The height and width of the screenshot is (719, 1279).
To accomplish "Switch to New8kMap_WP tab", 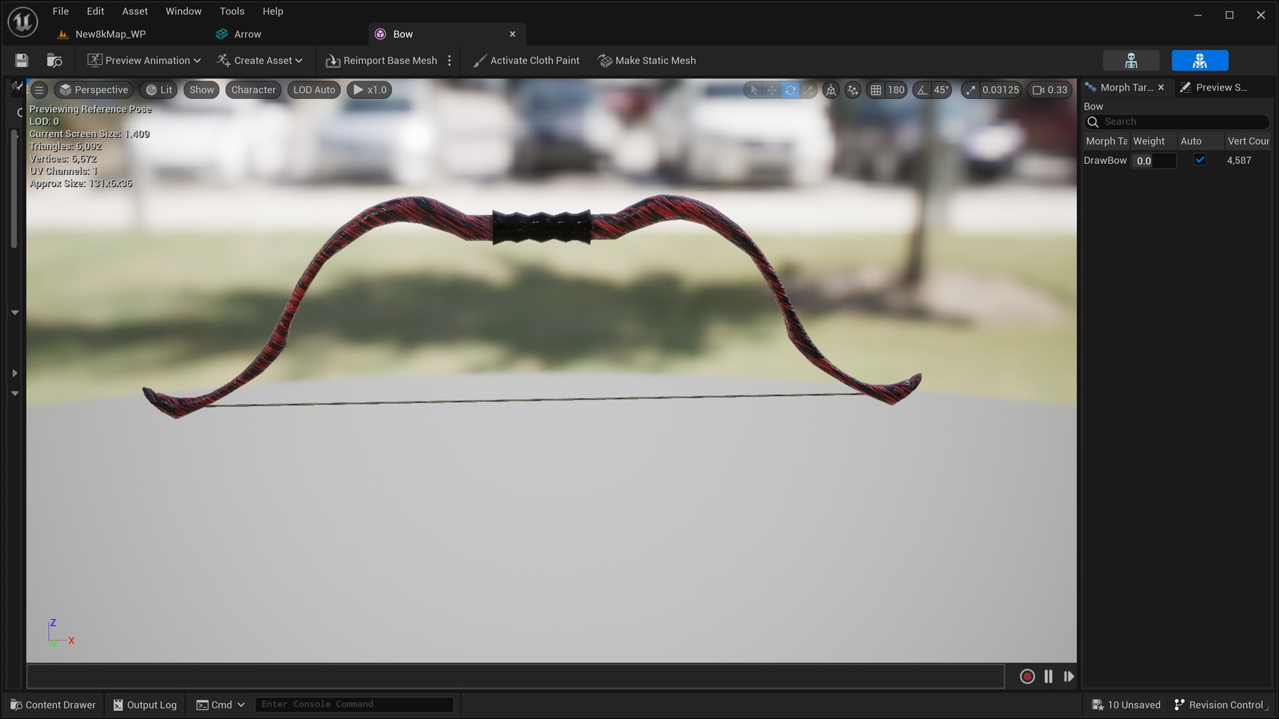I will click(x=111, y=34).
